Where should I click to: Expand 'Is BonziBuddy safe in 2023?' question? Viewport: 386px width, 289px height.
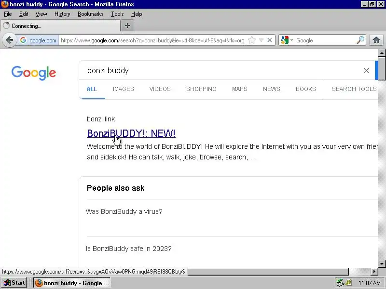[128, 249]
